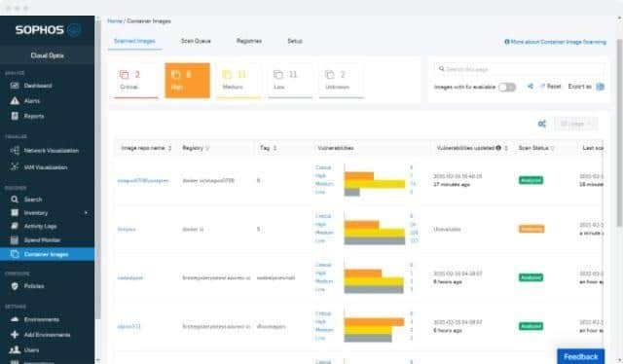Open the Registry column filter dropdown
The height and width of the screenshot is (364, 623).
pyautogui.click(x=207, y=148)
